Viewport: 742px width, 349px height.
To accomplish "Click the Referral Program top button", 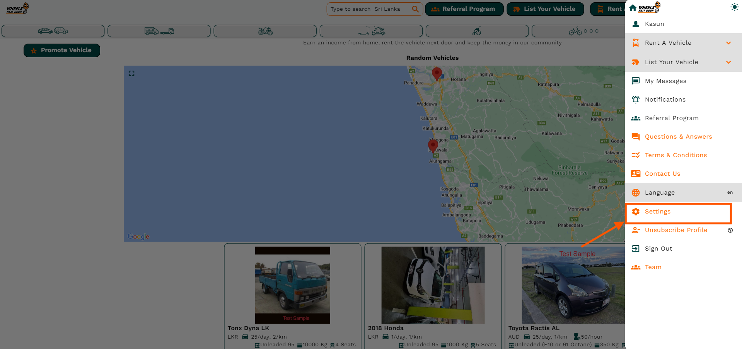I will 464,9.
